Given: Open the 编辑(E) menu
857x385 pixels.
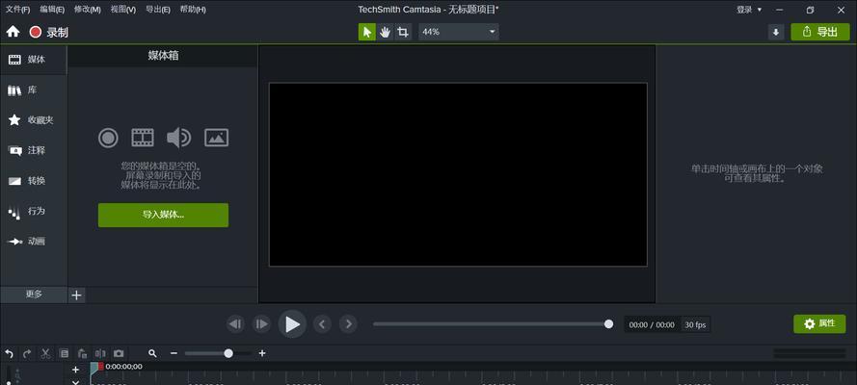Looking at the screenshot, I should pyautogui.click(x=52, y=10).
